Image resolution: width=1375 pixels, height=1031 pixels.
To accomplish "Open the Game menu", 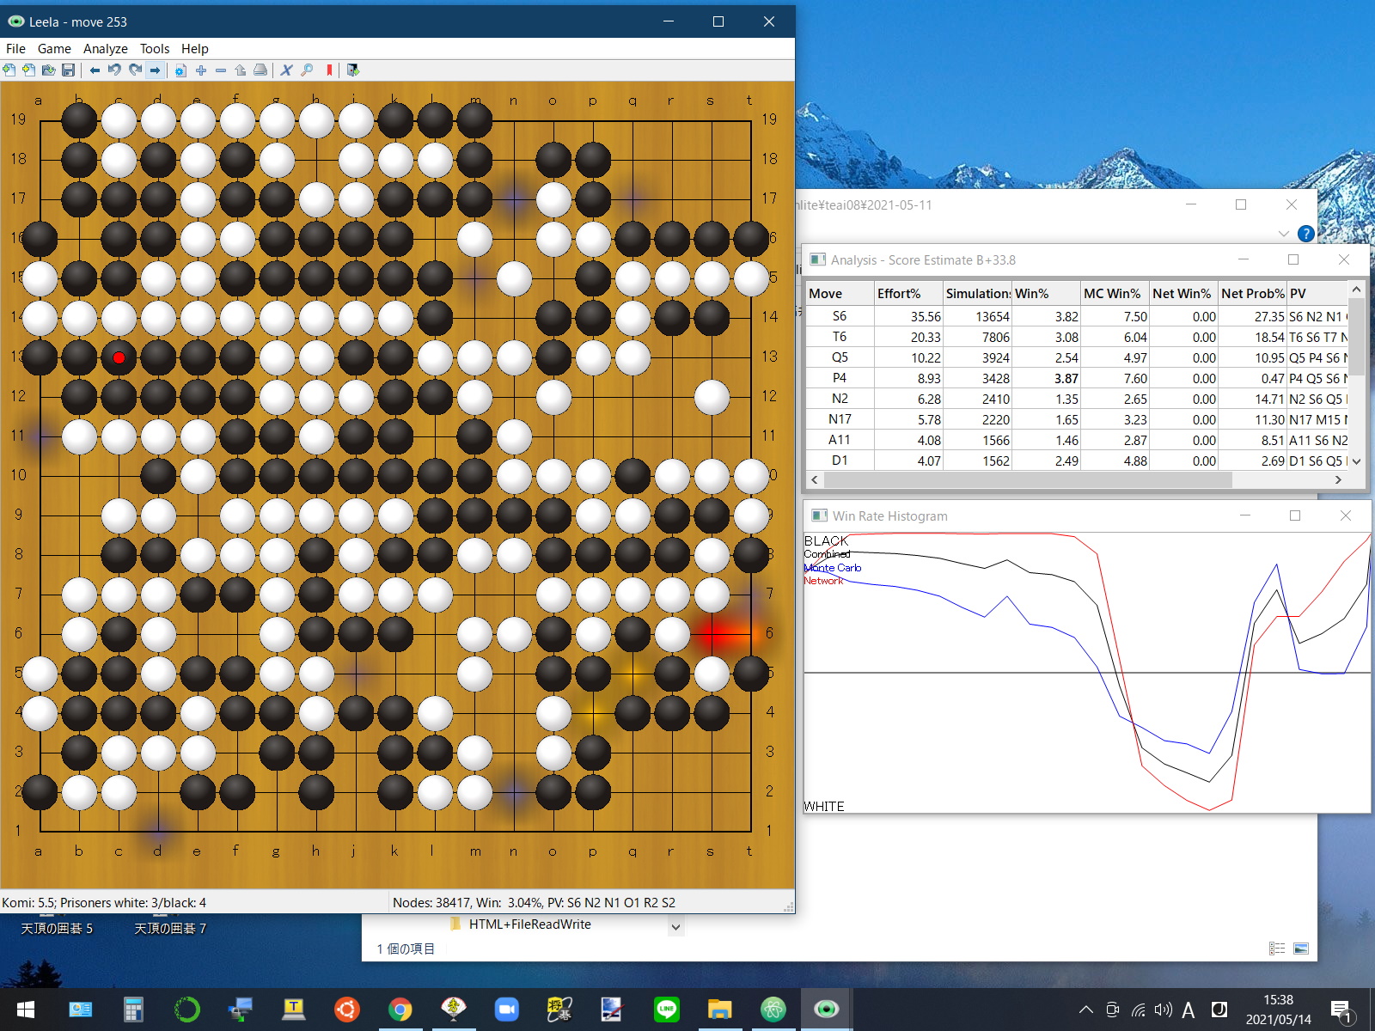I will click(54, 49).
